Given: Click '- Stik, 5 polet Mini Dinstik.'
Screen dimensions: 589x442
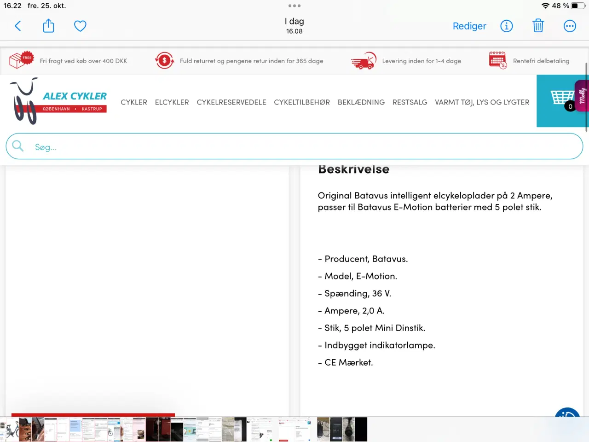Looking at the screenshot, I should click(x=371, y=328).
